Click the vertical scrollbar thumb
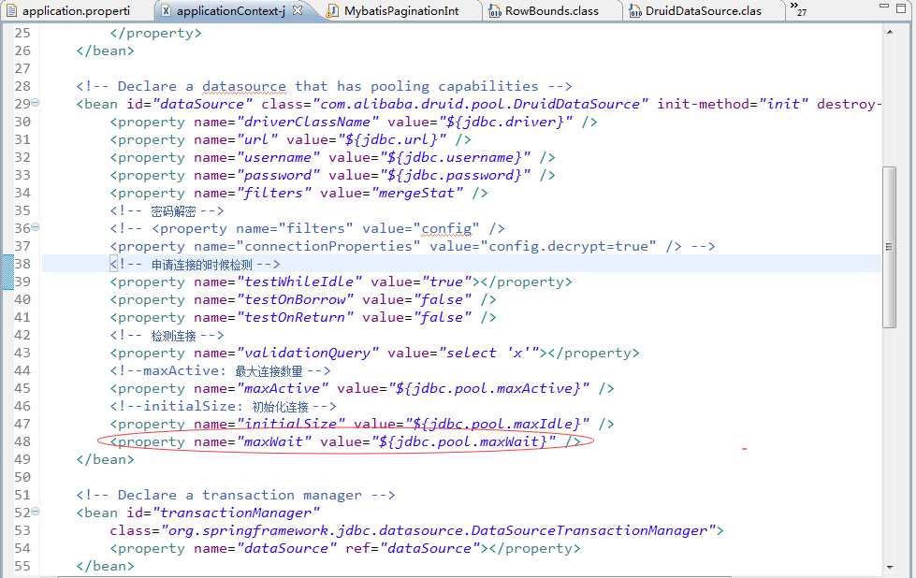Image resolution: width=916 pixels, height=578 pixels. click(x=889, y=248)
